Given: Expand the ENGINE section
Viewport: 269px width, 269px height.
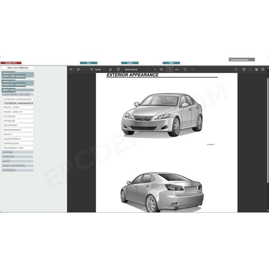Looking at the screenshot, I should coord(18,152).
